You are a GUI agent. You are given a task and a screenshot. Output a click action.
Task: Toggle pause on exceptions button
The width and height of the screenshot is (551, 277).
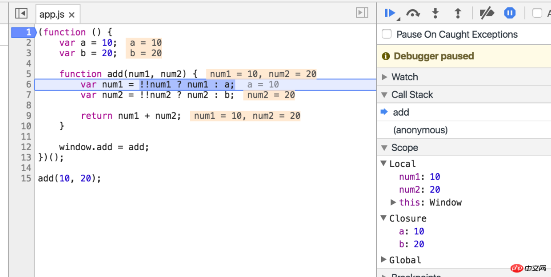point(510,13)
